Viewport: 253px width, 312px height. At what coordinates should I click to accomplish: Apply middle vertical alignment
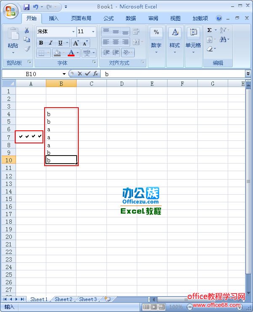coord(115,32)
